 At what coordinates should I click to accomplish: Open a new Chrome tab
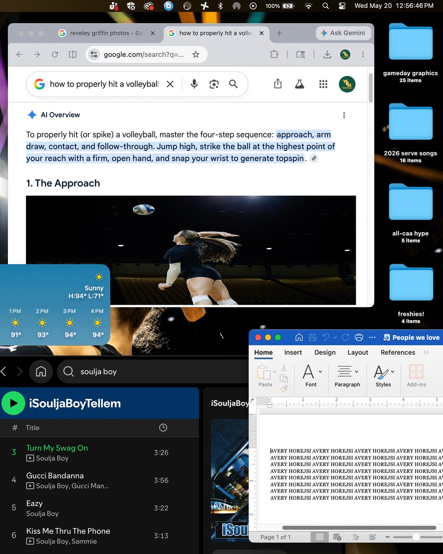coord(279,33)
